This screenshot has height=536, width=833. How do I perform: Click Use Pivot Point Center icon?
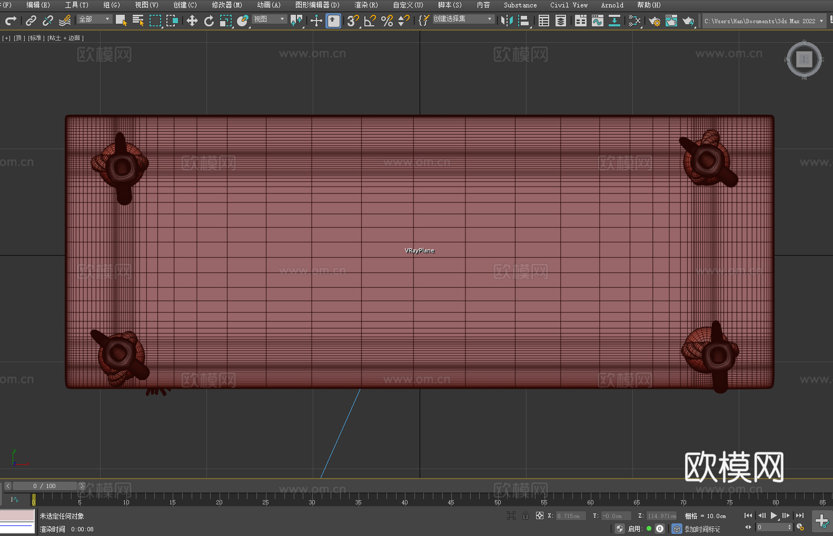(x=296, y=21)
